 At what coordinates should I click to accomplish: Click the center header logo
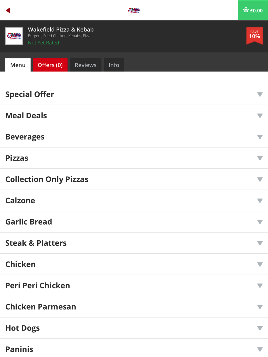[134, 10]
